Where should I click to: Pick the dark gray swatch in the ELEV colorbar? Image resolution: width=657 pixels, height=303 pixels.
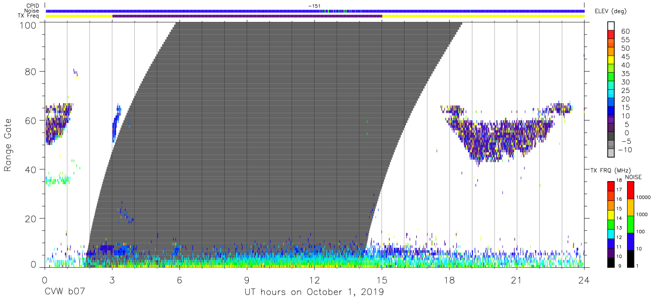[611, 137]
